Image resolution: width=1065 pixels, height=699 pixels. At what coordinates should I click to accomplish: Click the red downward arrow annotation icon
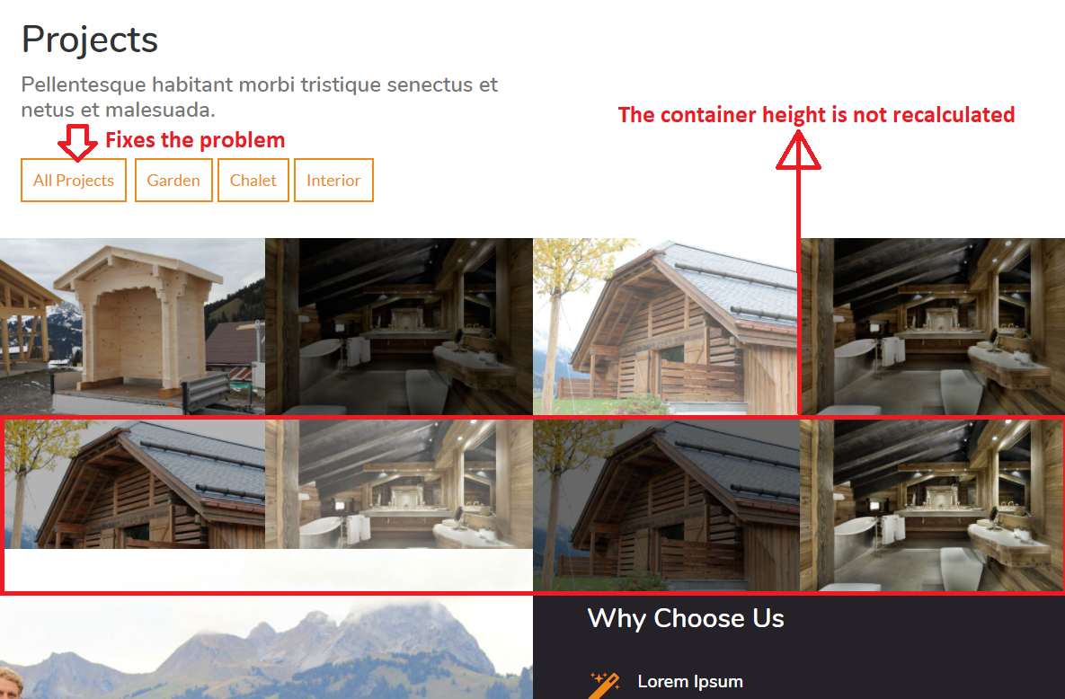[77, 143]
